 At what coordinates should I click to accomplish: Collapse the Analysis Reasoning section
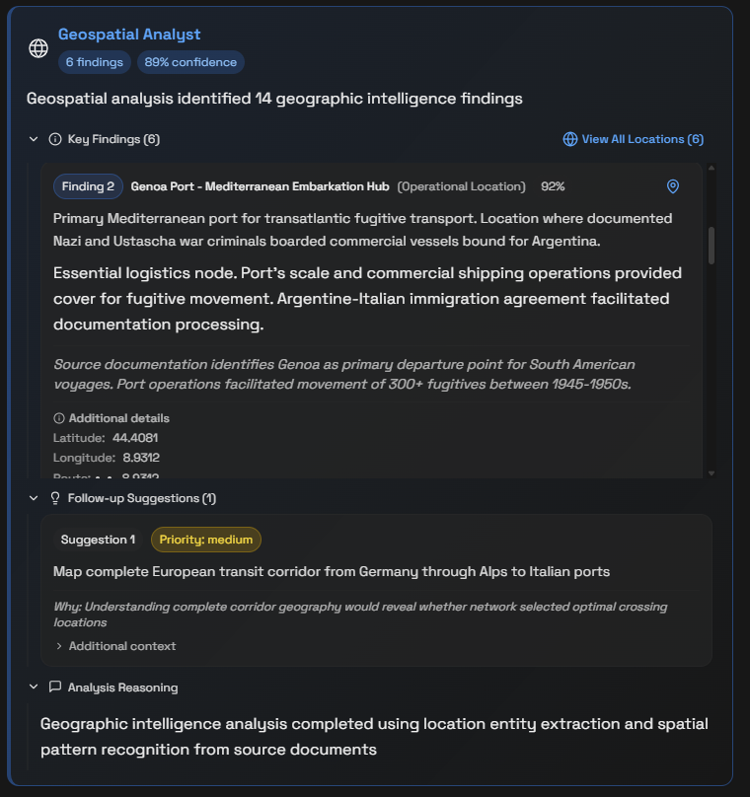[x=32, y=688]
